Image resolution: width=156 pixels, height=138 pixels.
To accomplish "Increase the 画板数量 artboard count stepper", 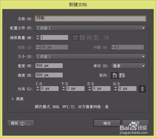I will pyautogui.click(x=38, y=36).
